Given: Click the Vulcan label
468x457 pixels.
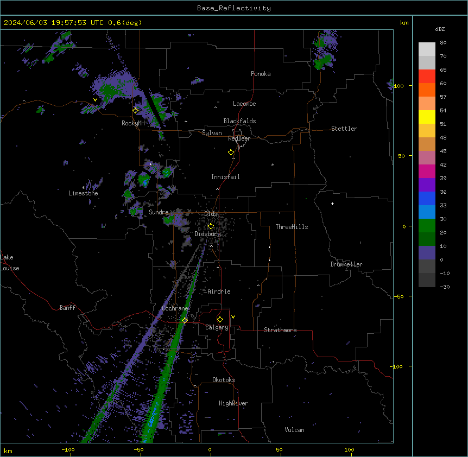Looking at the screenshot, I should click(x=294, y=430).
